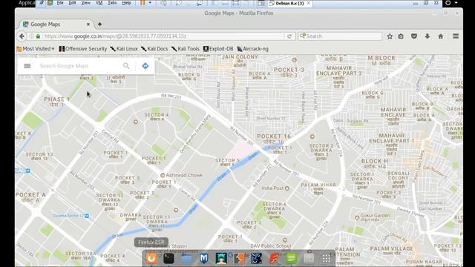
Task: Click the India Post map marker
Action: (287, 188)
